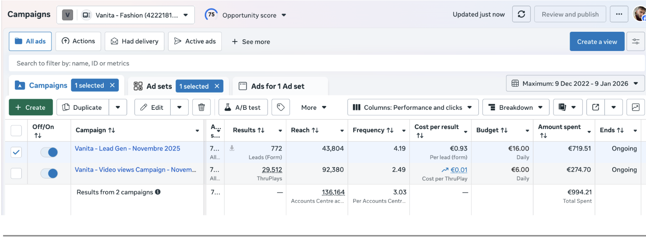
Task: Open the three-dots more options button
Action: point(619,14)
